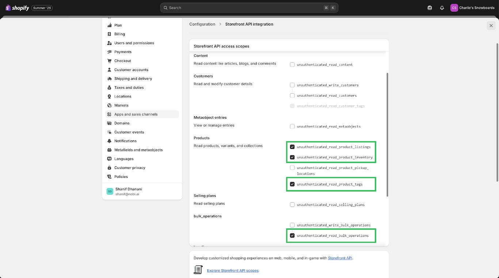Click the CS store avatar
Screen dimensions: 499x278
(454, 8)
